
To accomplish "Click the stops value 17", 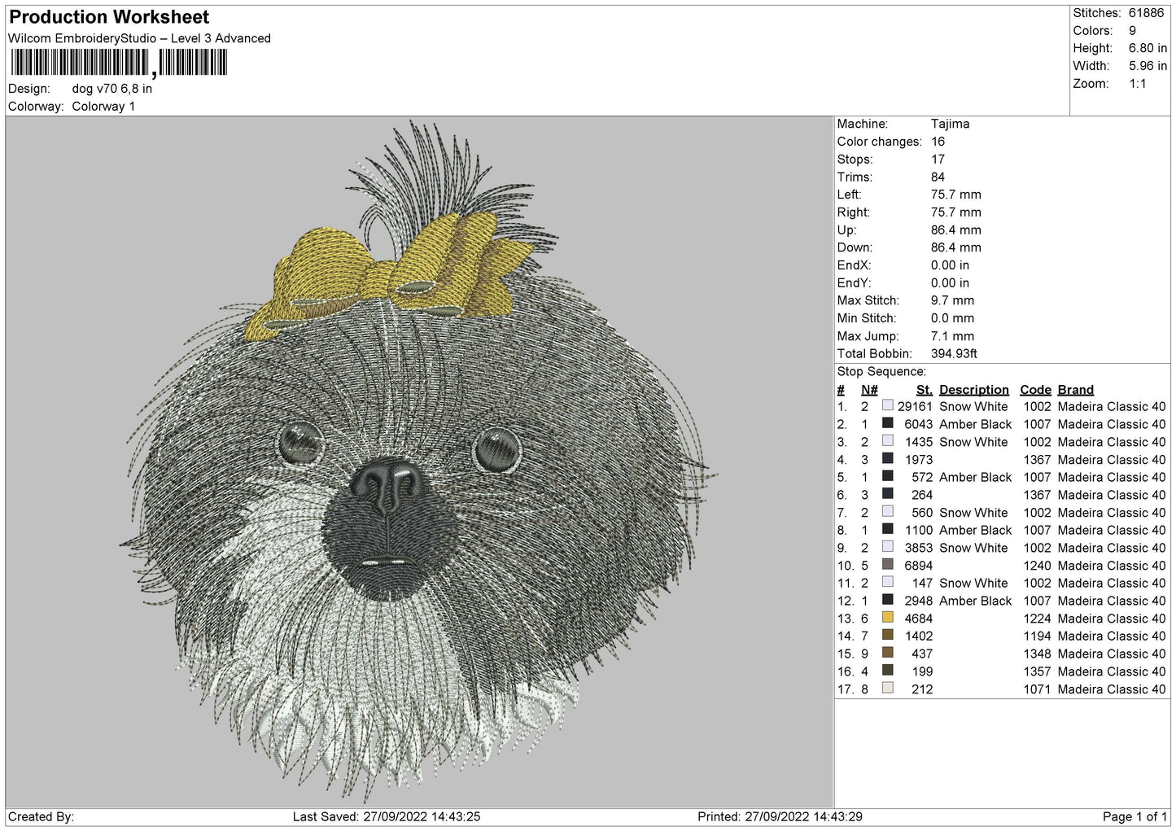I will coord(938,160).
